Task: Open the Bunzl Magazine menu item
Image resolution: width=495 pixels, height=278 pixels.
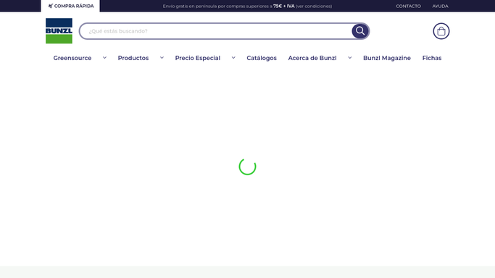Action: (387, 58)
